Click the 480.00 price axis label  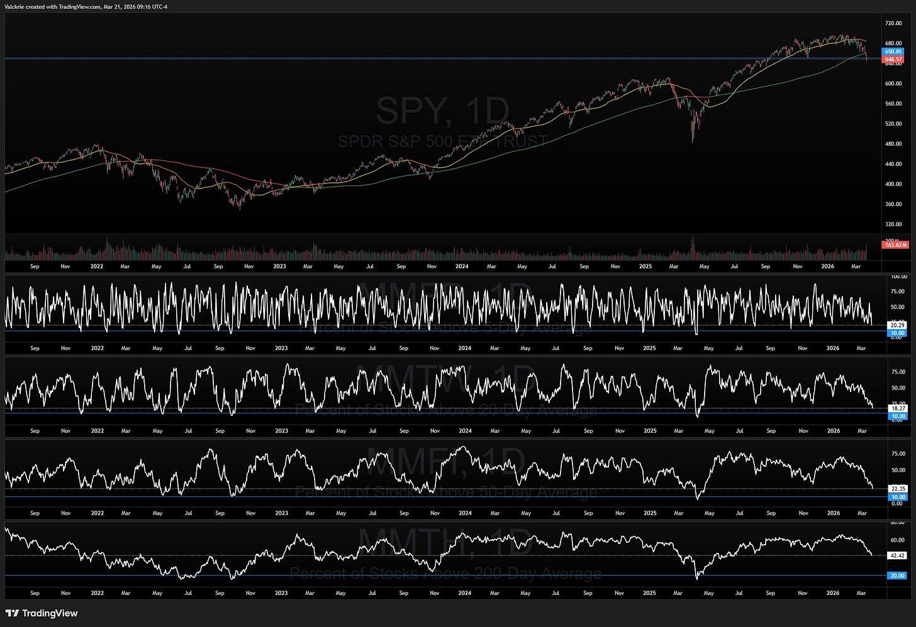click(893, 144)
